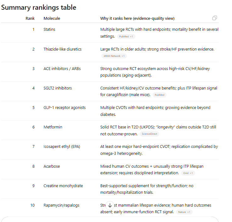Open the Nature +1 citation chip

184,212
